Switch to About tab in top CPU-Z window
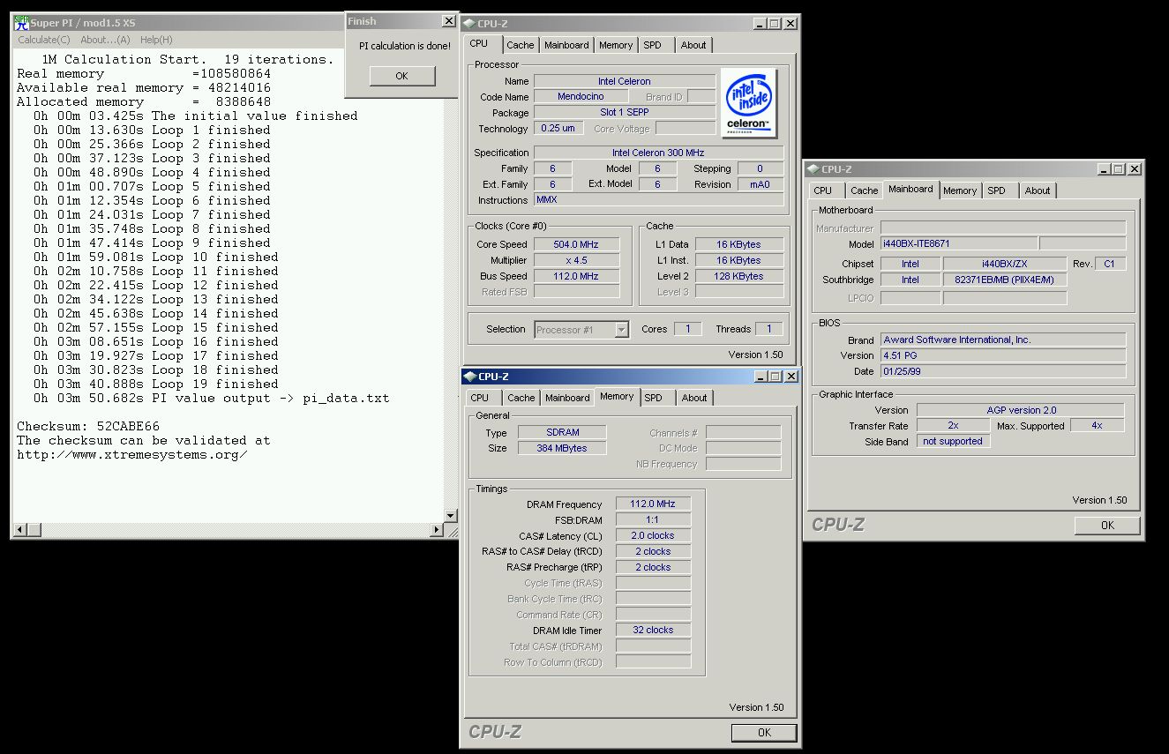The image size is (1169, 754). tap(693, 45)
